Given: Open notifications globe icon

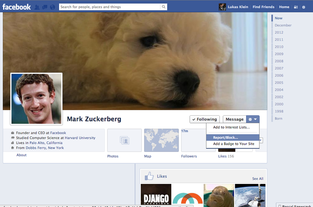Looking at the screenshot, I should tap(52, 7).
